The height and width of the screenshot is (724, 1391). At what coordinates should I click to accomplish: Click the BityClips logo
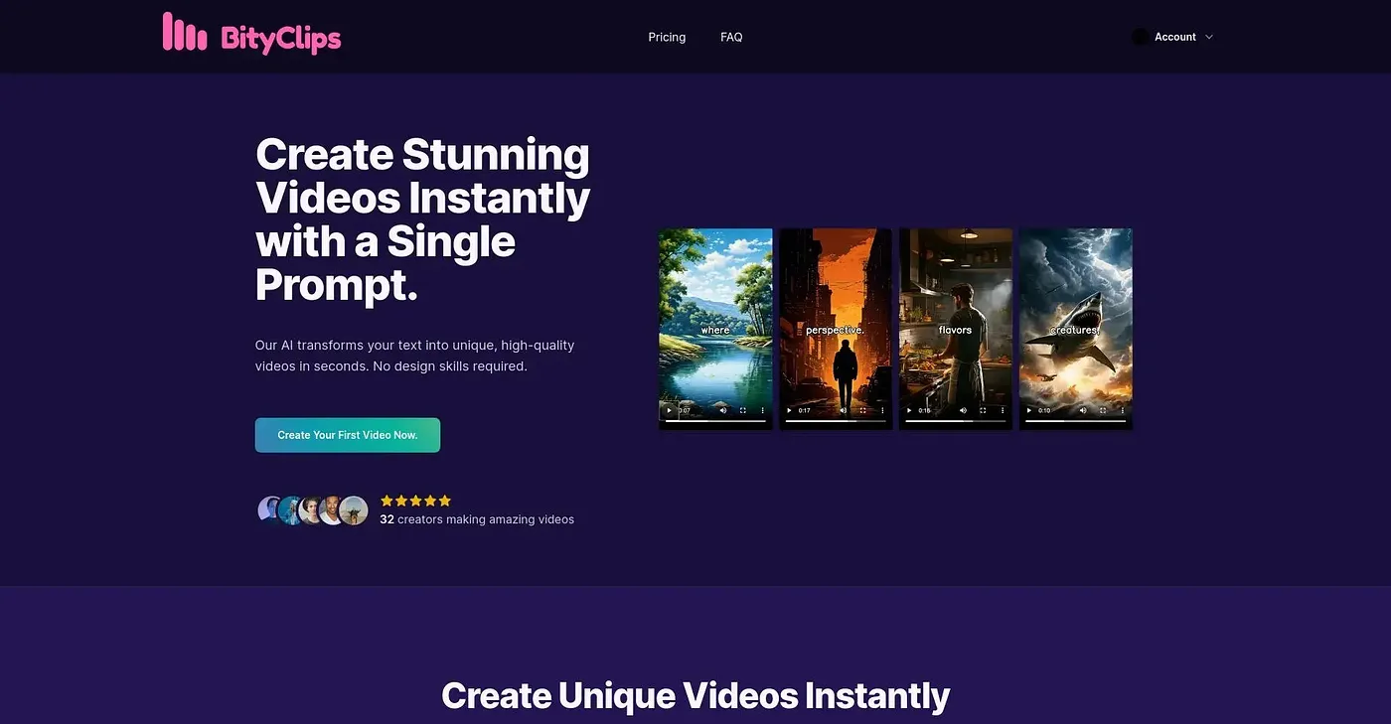(252, 34)
